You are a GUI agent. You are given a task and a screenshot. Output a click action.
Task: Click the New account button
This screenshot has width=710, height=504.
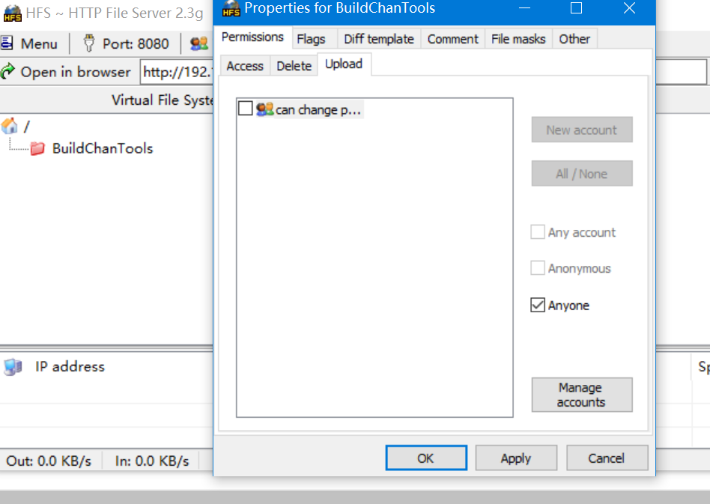(x=582, y=130)
